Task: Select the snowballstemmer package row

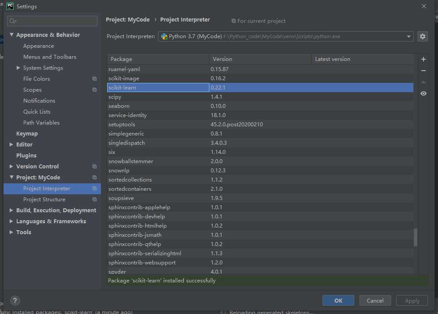Action: point(260,161)
